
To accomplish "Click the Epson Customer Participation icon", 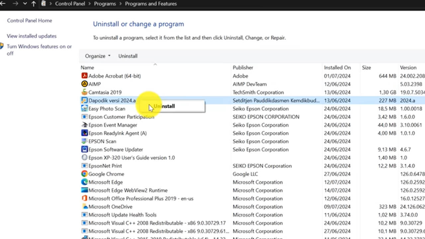I will coord(84,117).
